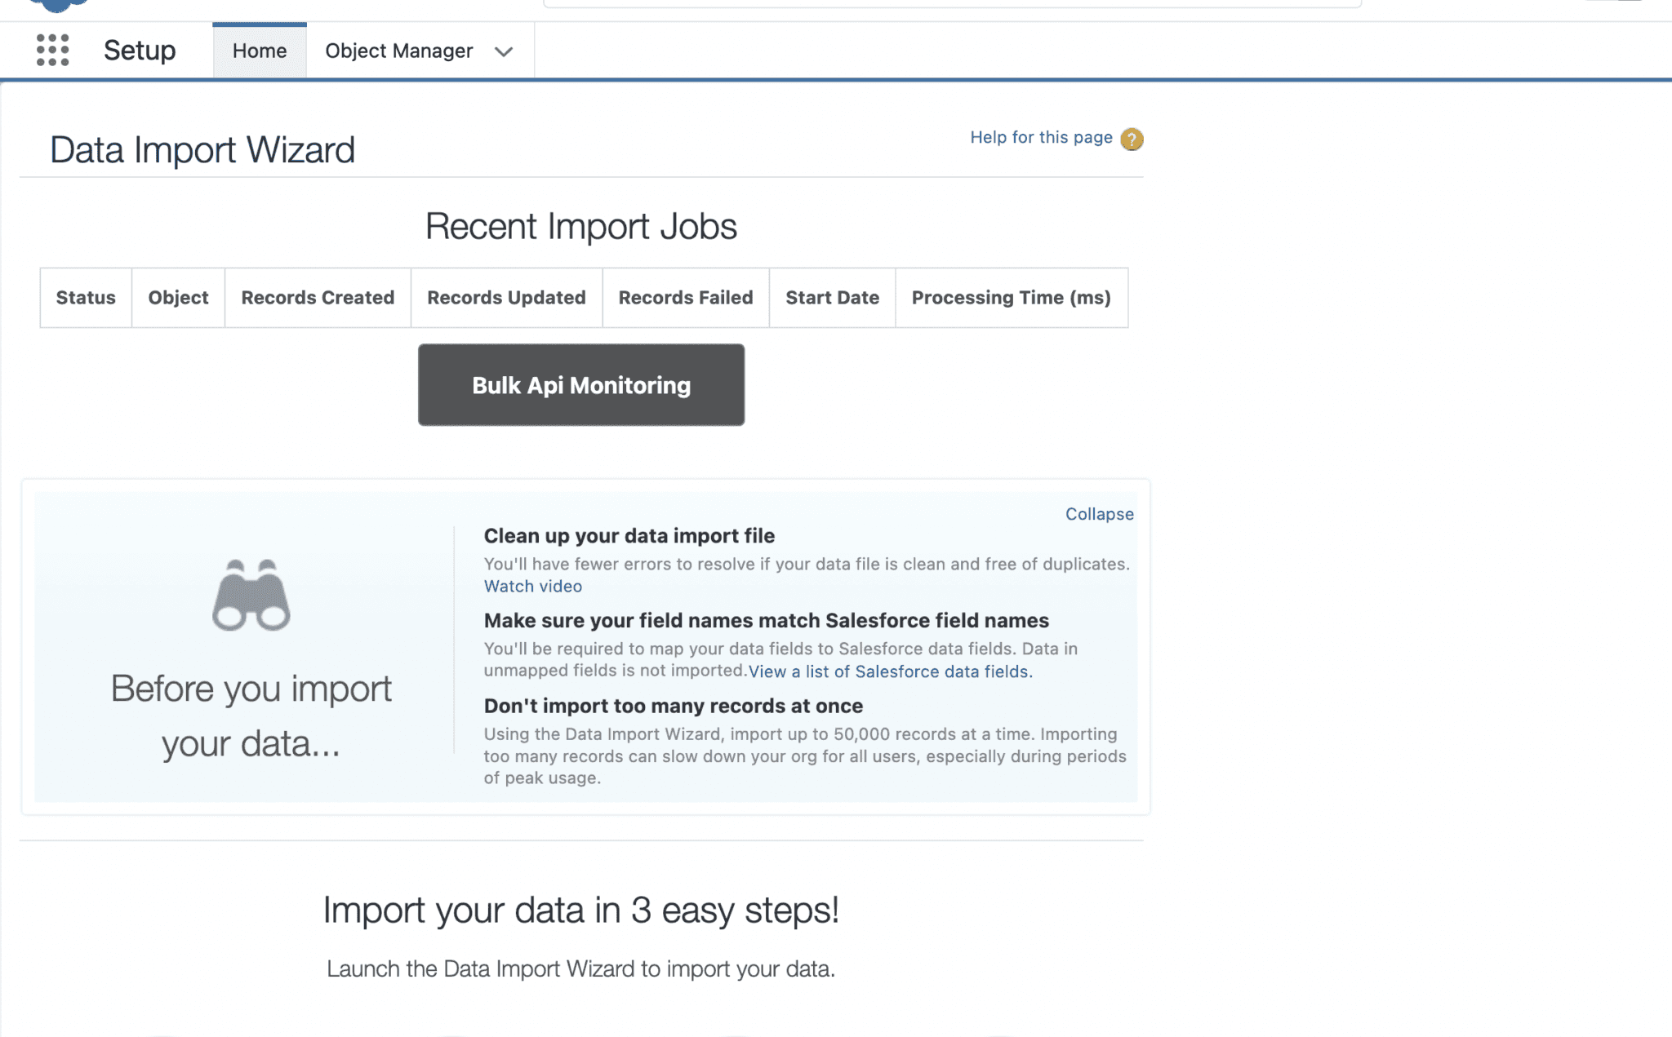Click the Object column header

177,298
